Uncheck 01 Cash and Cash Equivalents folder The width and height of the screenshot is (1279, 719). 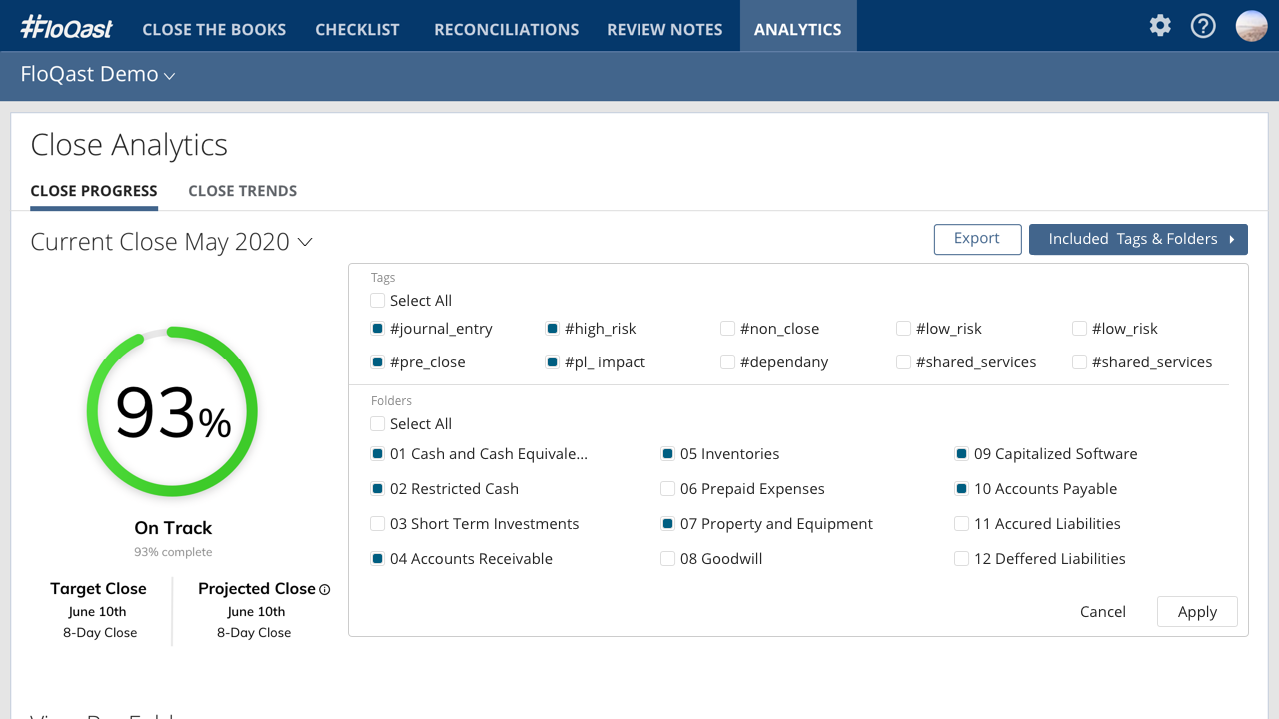pos(377,453)
